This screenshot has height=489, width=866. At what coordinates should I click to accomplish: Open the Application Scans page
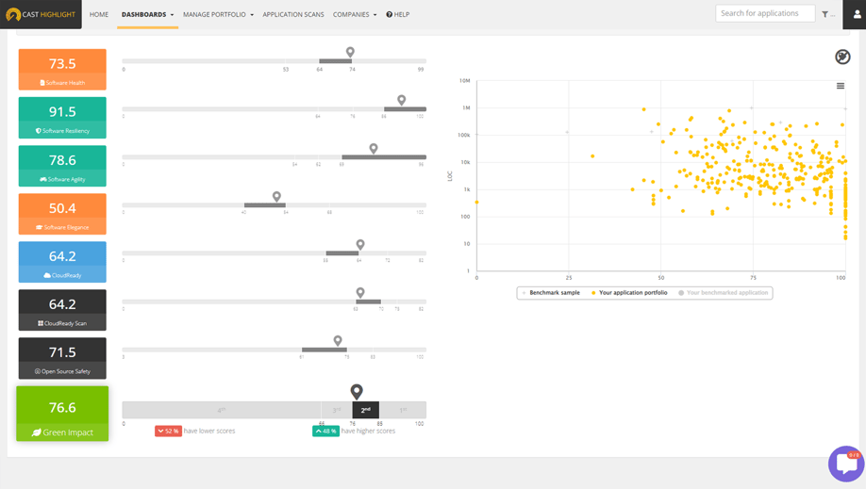(x=293, y=14)
